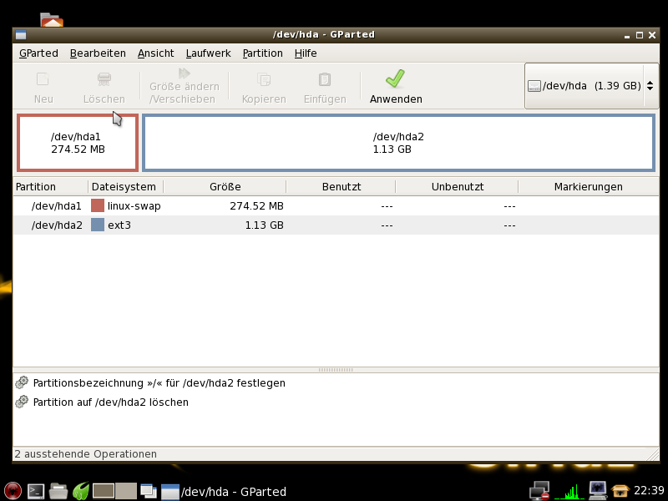Click the pane divider grip handle
The image size is (668, 501).
[336, 370]
